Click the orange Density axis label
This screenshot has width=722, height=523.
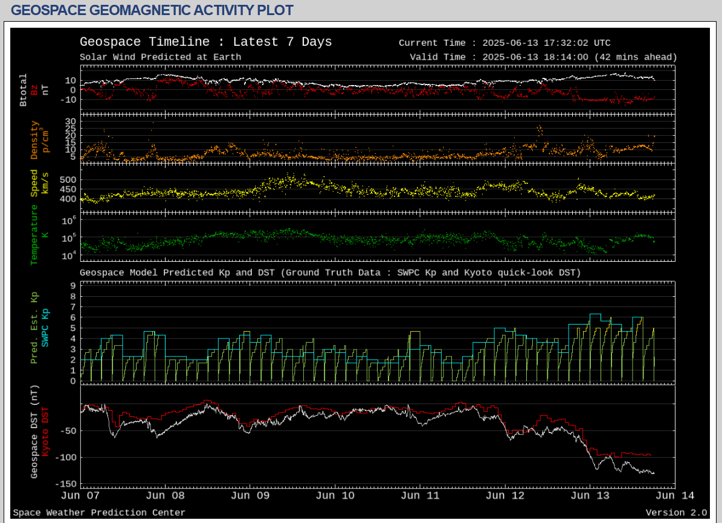(34, 140)
